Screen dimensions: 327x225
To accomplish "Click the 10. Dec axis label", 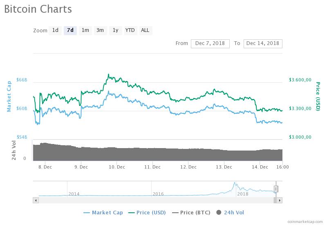I will [117, 167].
